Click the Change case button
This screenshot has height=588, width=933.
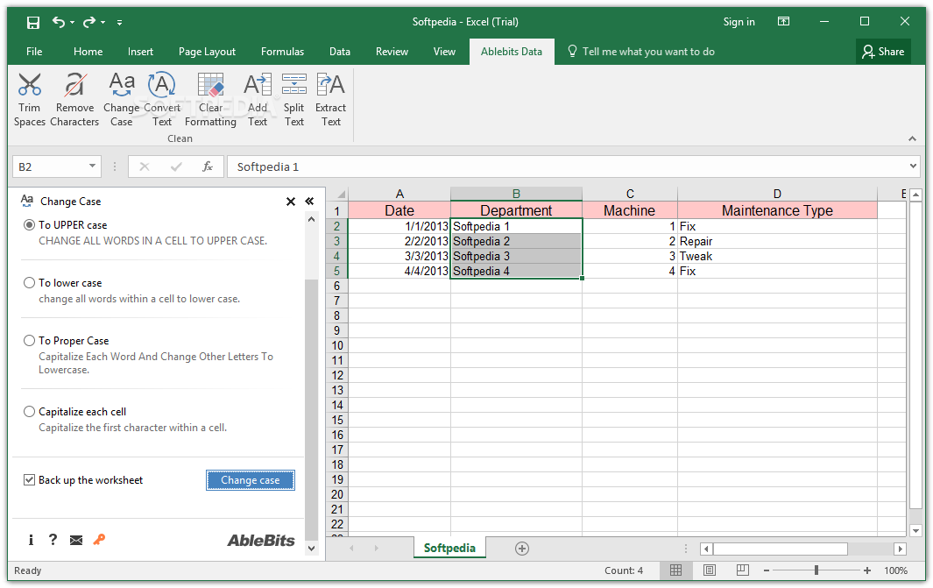[250, 480]
